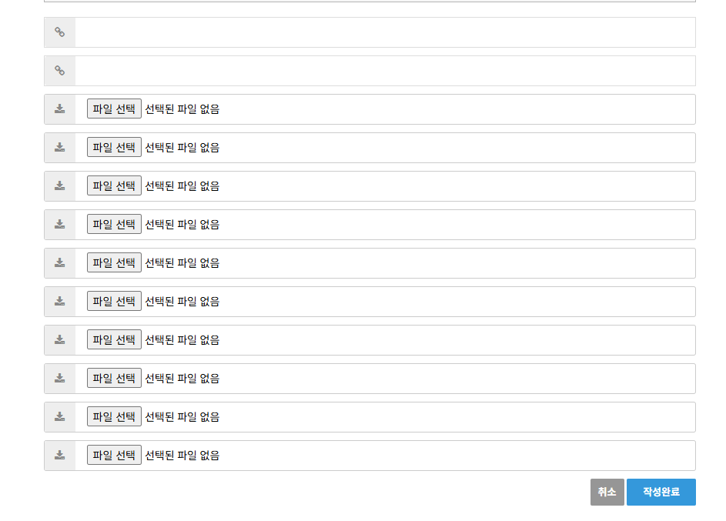Viewport: 726px width, 521px height.
Task: Focus the second link URL input field
Action: pyautogui.click(x=385, y=71)
